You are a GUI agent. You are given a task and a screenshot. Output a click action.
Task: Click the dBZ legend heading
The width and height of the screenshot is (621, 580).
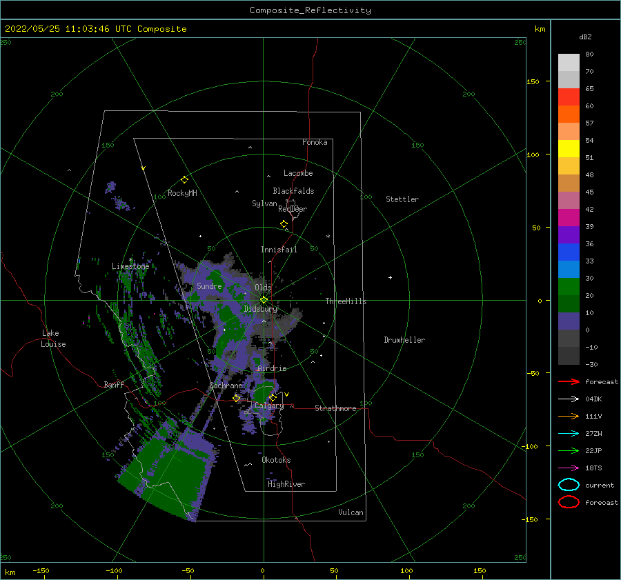click(x=585, y=37)
